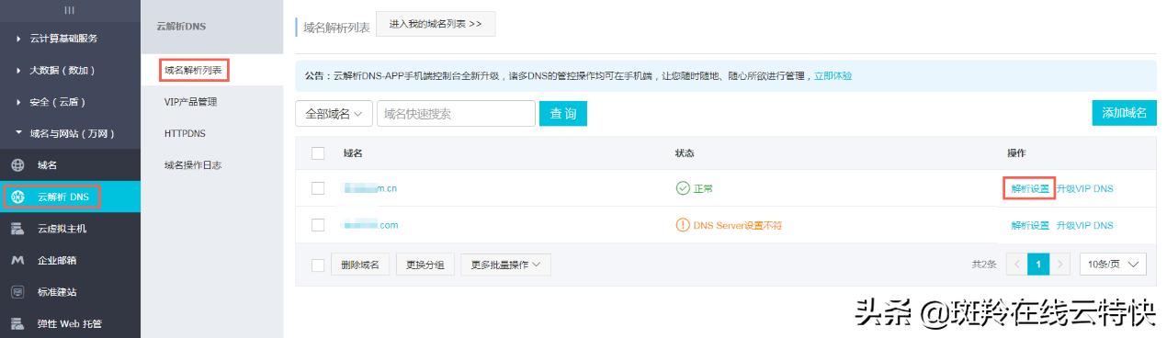
Task: Click the 查询 search button
Action: pyautogui.click(x=563, y=114)
